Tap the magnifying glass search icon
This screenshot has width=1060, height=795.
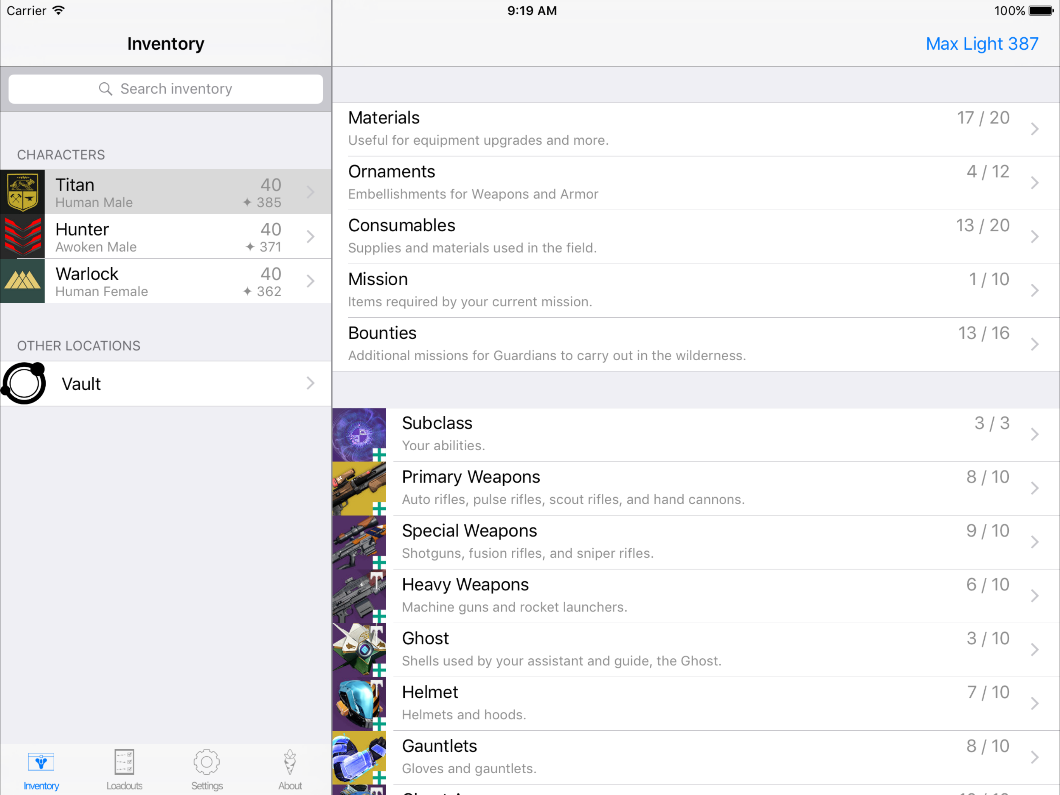[106, 89]
